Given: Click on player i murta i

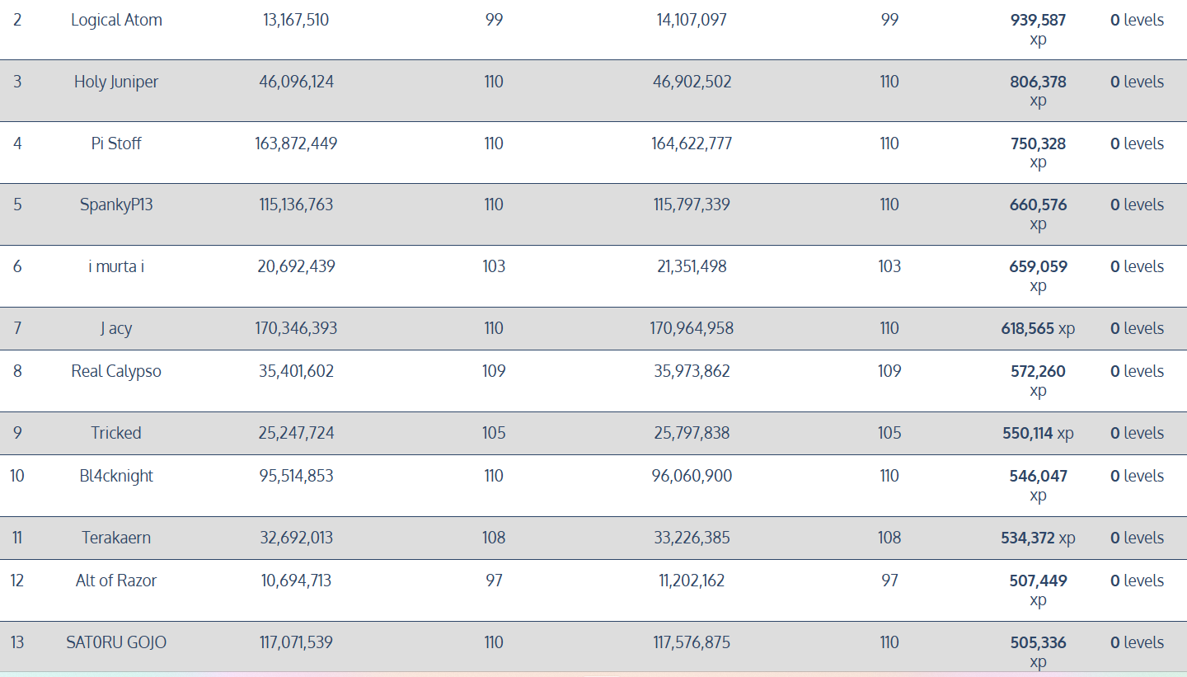Looking at the screenshot, I should [116, 266].
